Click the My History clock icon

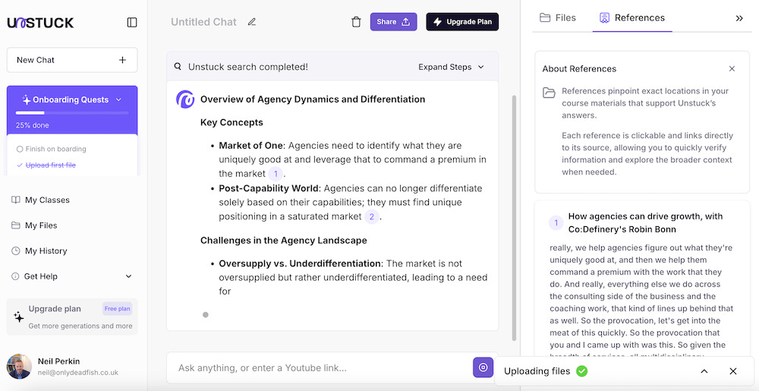click(16, 251)
